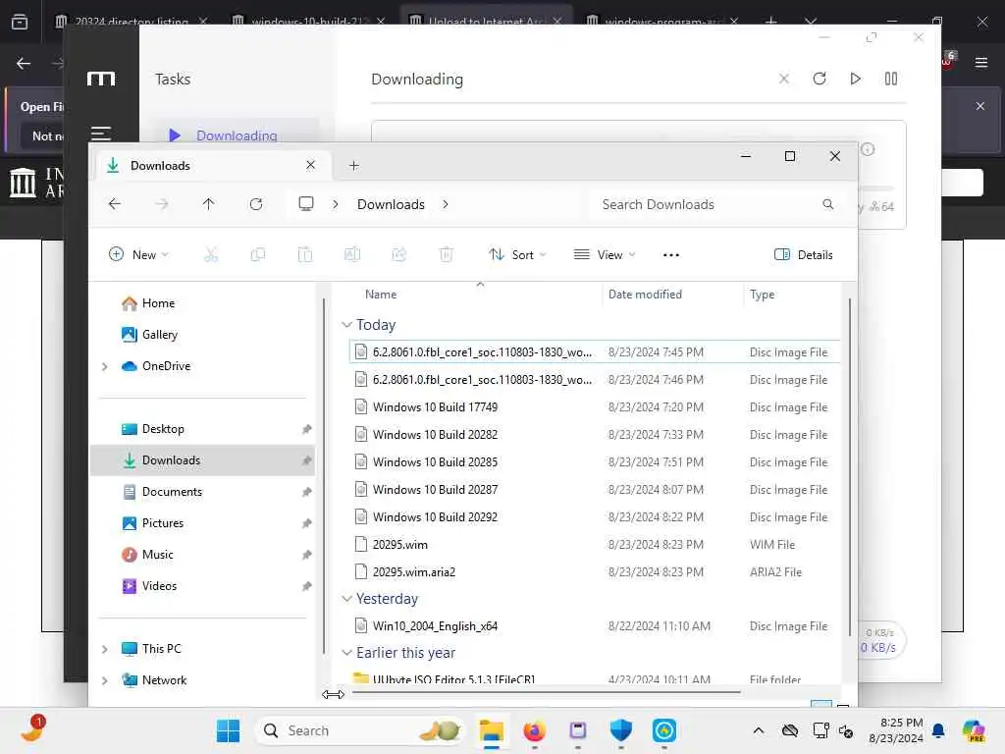The width and height of the screenshot is (1005, 754).
Task: Click the taskbar Search box
Action: [x=361, y=730]
